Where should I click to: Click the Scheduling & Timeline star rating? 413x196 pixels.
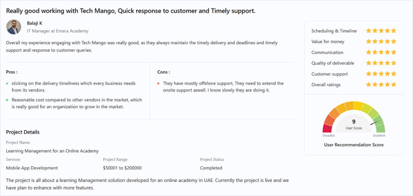(381, 31)
